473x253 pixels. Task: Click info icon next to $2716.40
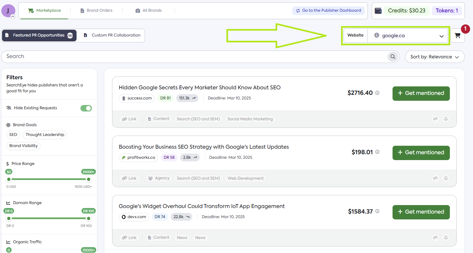(x=377, y=93)
